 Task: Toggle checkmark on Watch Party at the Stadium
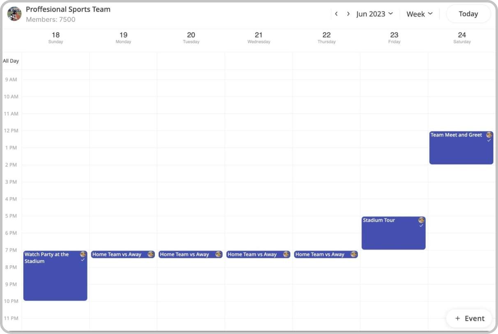click(83, 260)
